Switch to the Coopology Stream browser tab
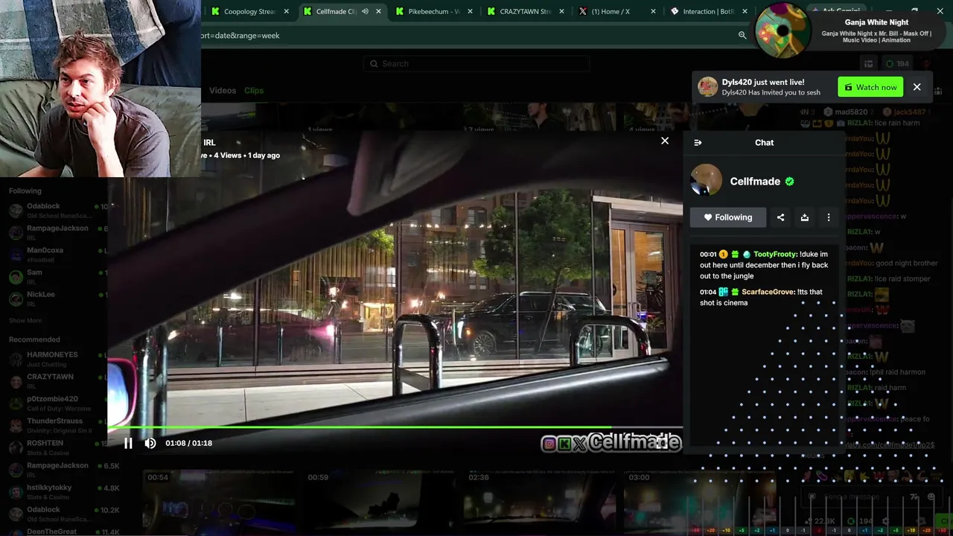953x536 pixels. 249,12
